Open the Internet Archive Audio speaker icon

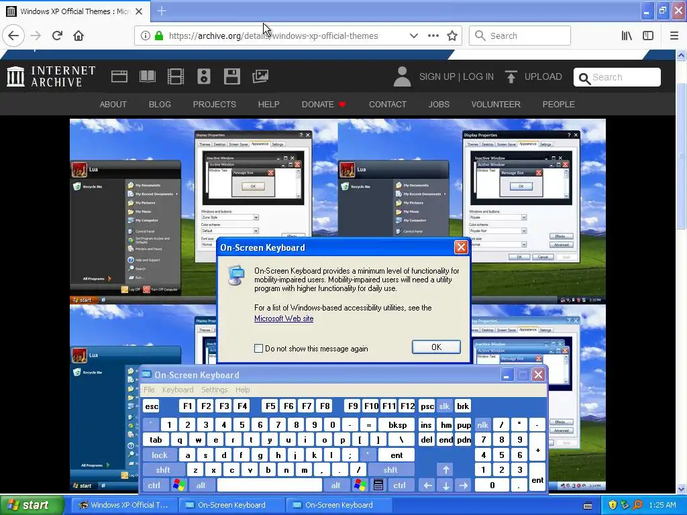tap(204, 76)
